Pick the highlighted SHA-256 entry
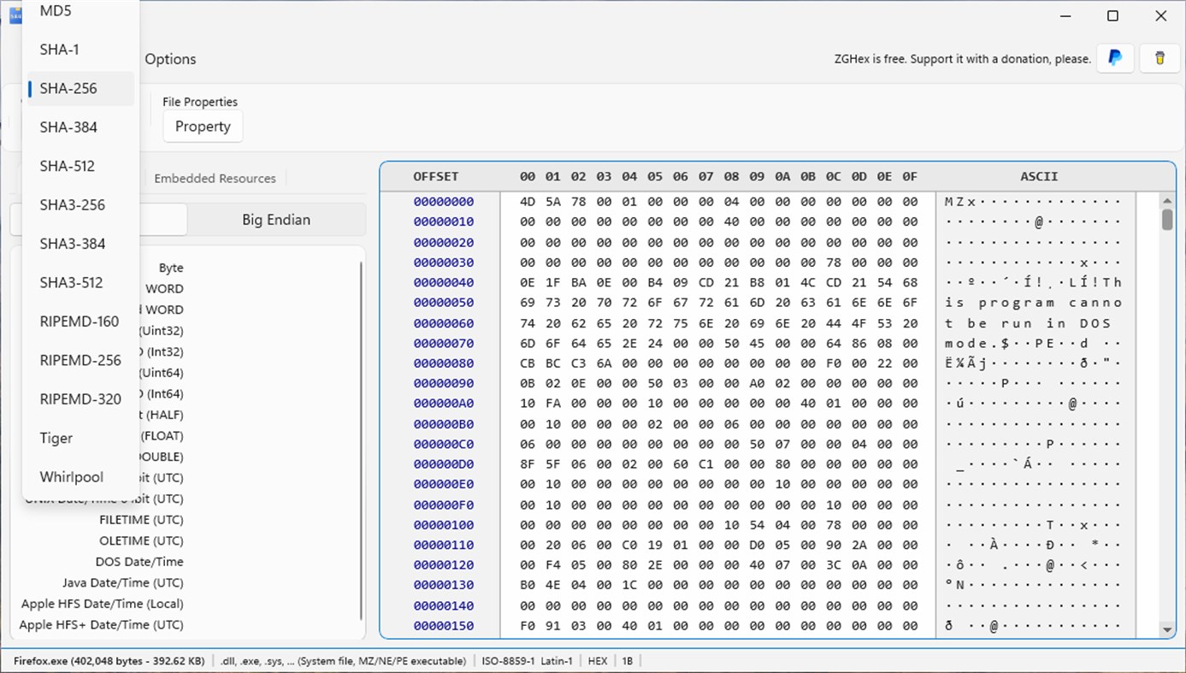 80,88
